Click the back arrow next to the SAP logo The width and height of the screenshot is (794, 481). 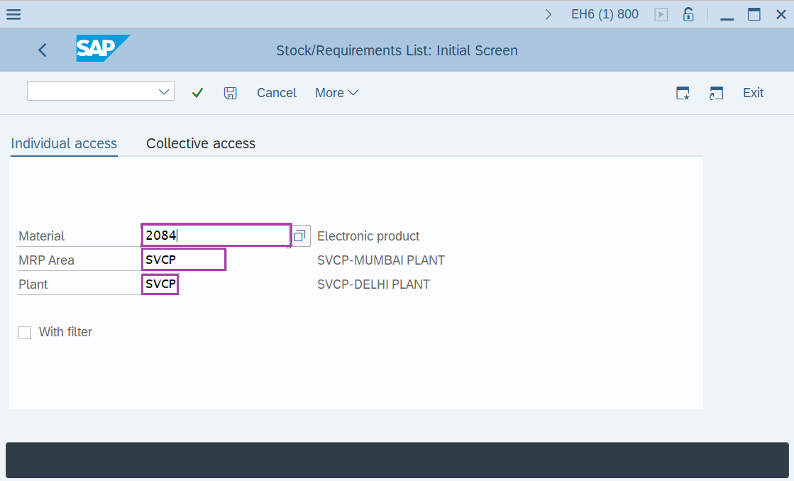click(42, 50)
